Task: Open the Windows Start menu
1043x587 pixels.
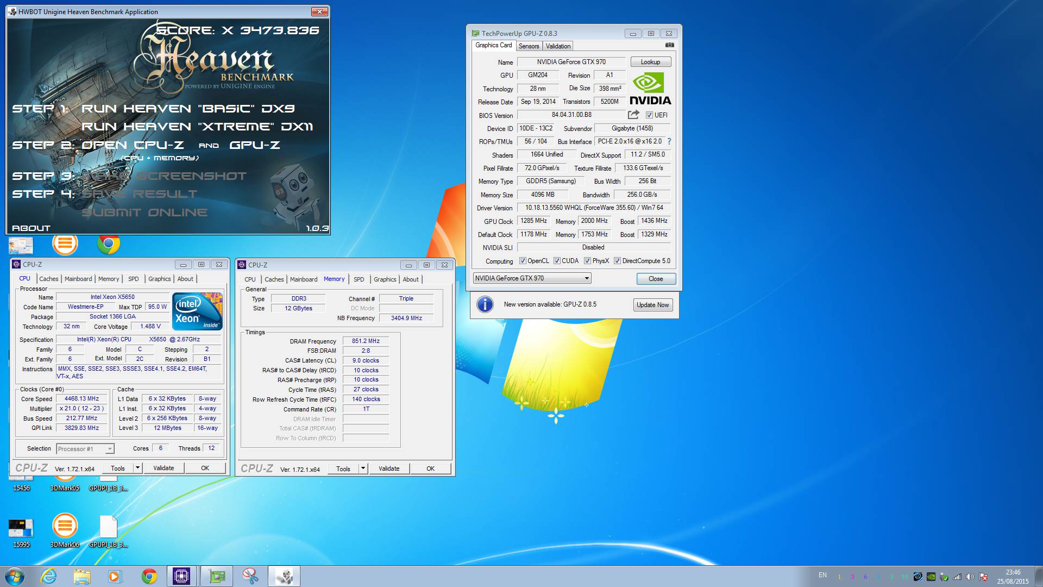Action: (x=15, y=576)
